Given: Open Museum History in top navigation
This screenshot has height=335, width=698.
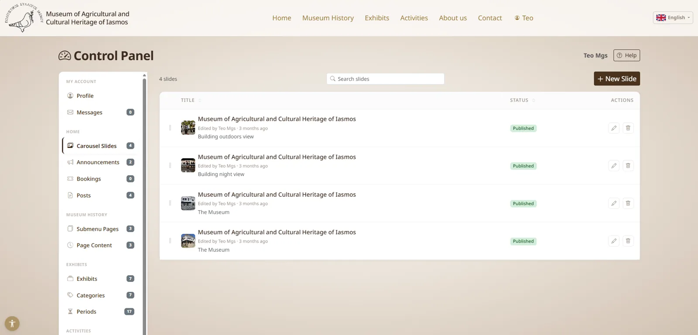Looking at the screenshot, I should coord(328,18).
